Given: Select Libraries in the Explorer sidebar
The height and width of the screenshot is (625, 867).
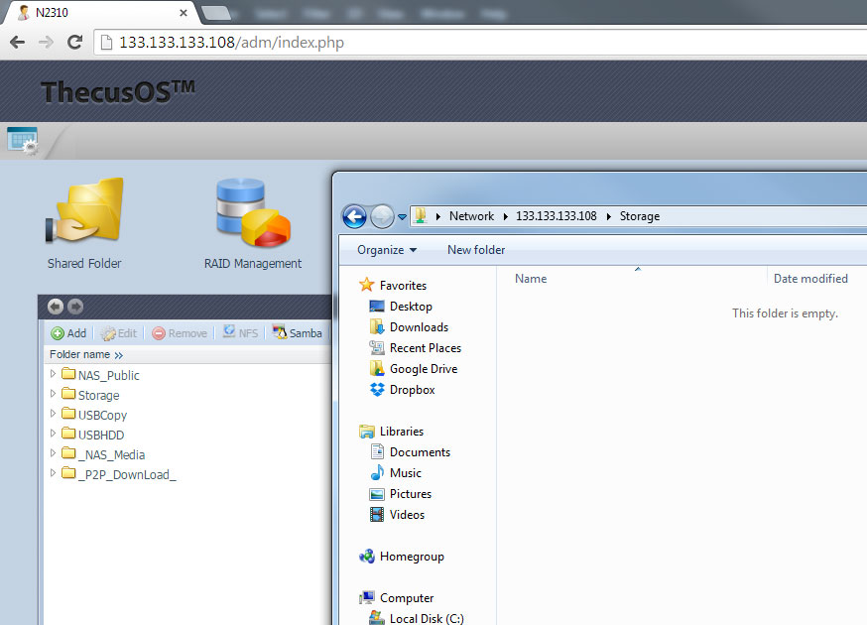Looking at the screenshot, I should click(392, 432).
